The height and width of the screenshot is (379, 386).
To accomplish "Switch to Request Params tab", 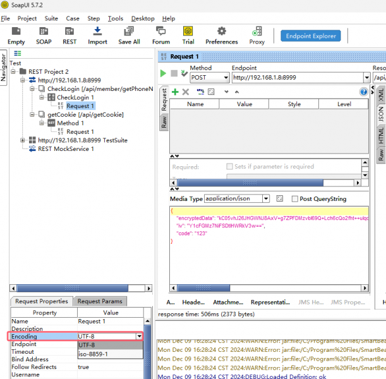I will tap(100, 301).
